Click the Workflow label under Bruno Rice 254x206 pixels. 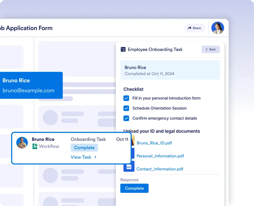[x=49, y=146]
